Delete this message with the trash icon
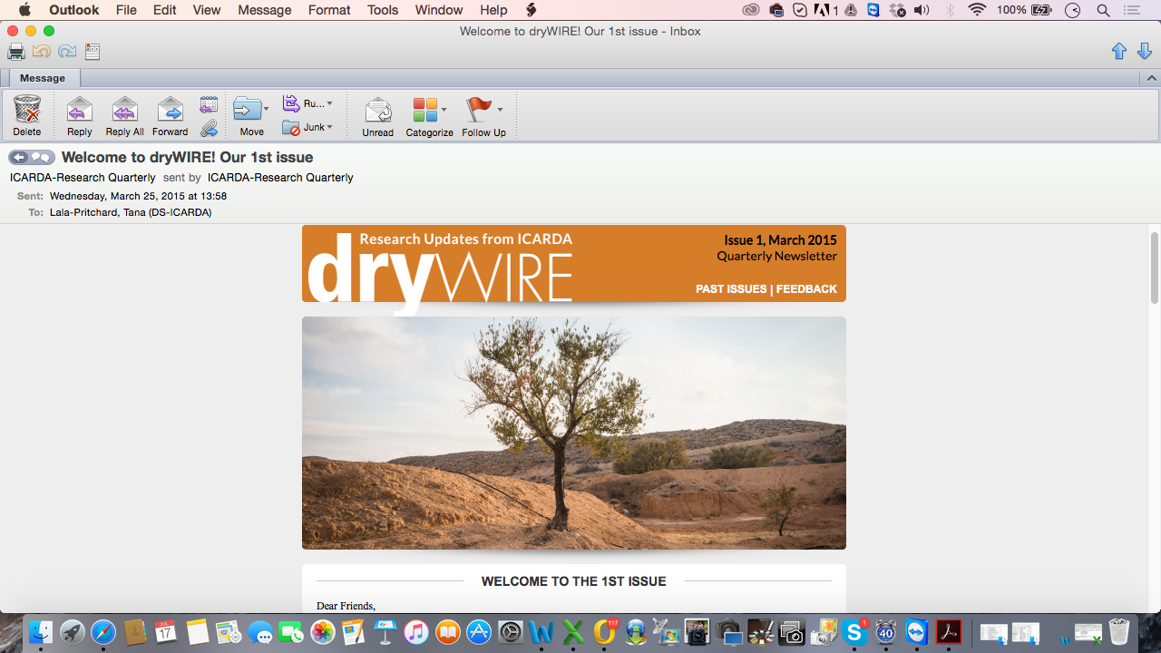The image size is (1161, 653). [x=27, y=110]
